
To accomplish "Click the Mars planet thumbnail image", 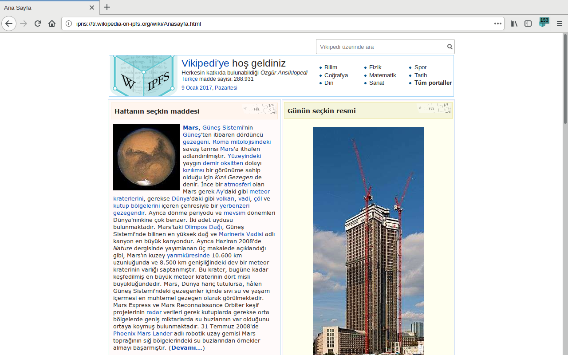I will pos(146,157).
